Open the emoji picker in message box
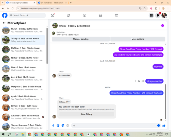171x137 pixels. point(158,126)
